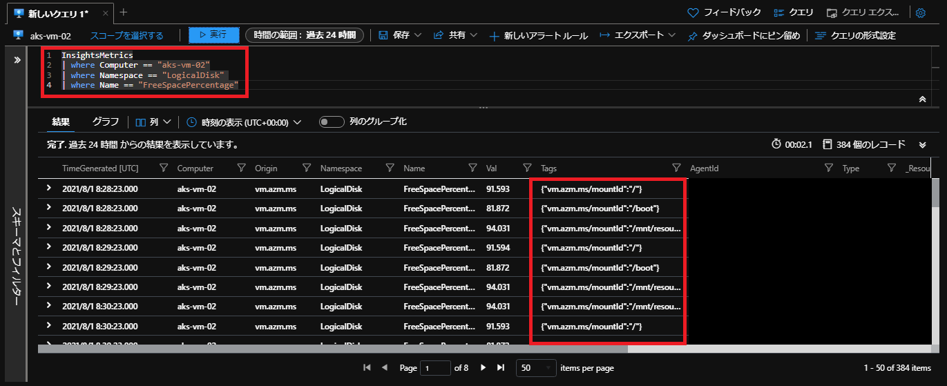Filter the Computer column
This screenshot has height=386, width=947.
pyautogui.click(x=242, y=168)
